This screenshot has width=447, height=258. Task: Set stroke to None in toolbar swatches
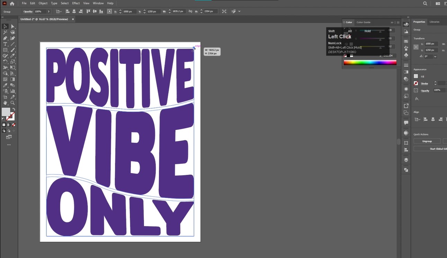pyautogui.click(x=14, y=125)
